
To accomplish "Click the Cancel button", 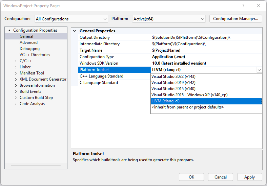I will (221, 177).
